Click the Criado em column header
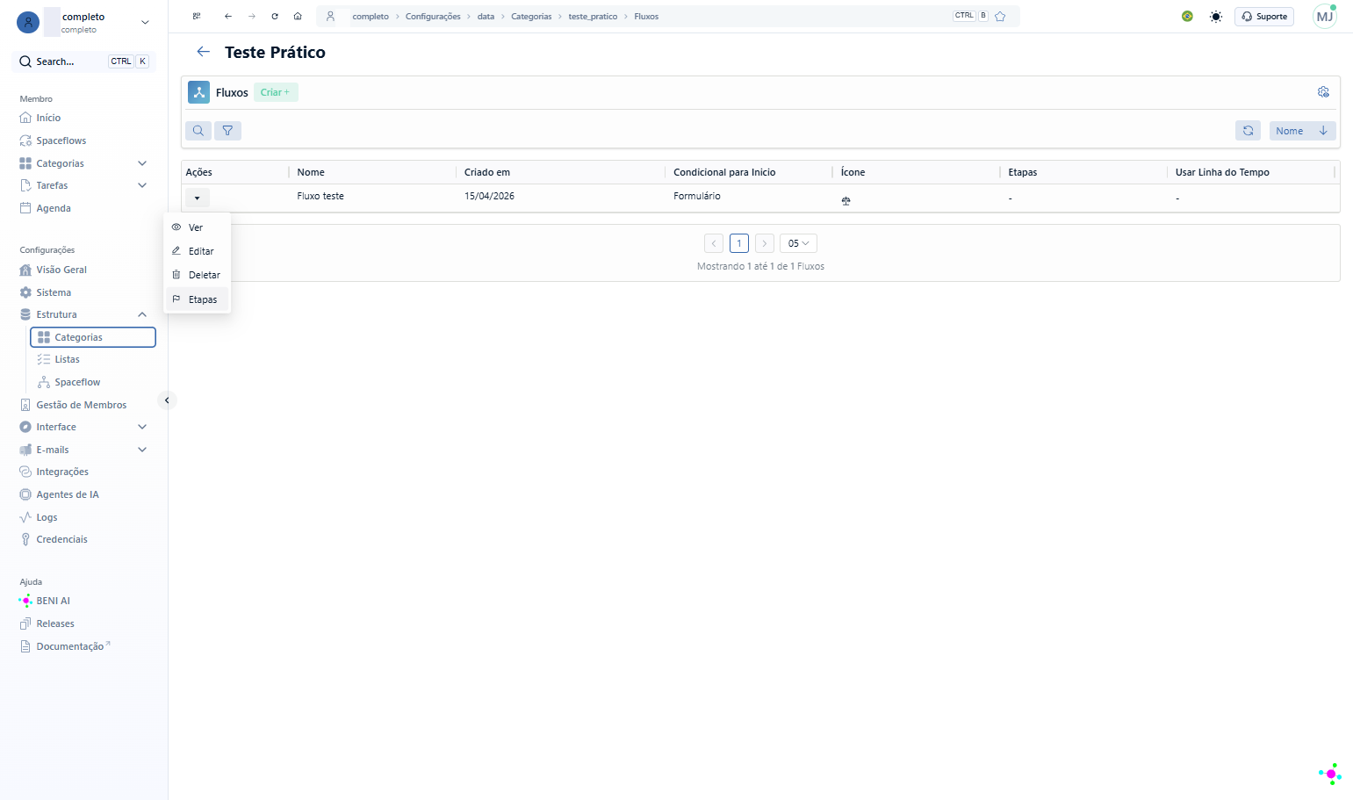This screenshot has height=800, width=1353. coord(487,172)
